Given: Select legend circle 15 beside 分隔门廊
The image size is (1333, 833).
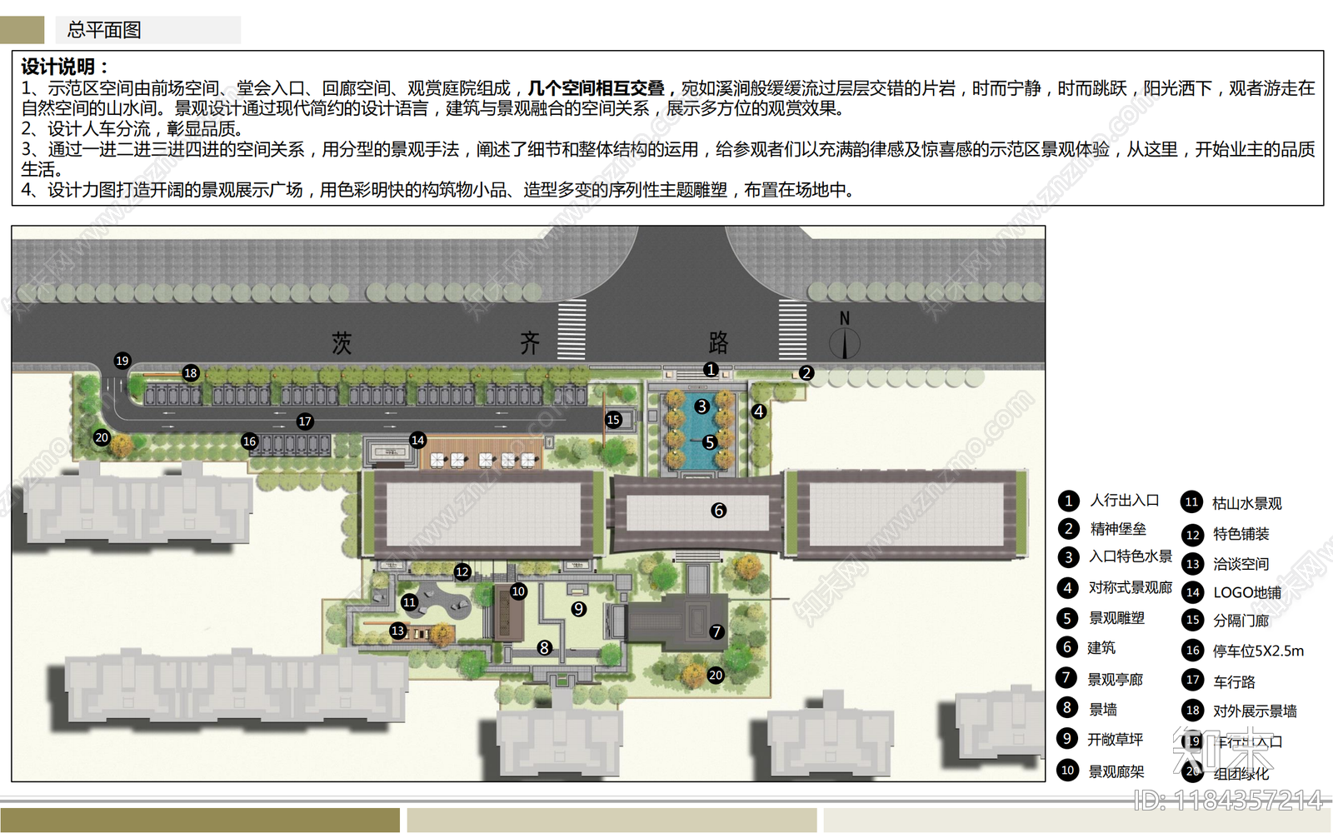Looking at the screenshot, I should pyautogui.click(x=1192, y=620).
